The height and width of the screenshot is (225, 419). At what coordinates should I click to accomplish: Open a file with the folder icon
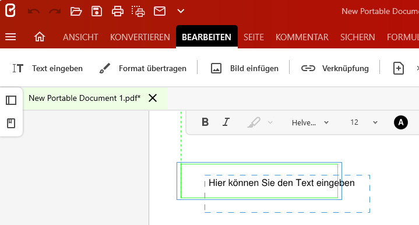point(76,11)
